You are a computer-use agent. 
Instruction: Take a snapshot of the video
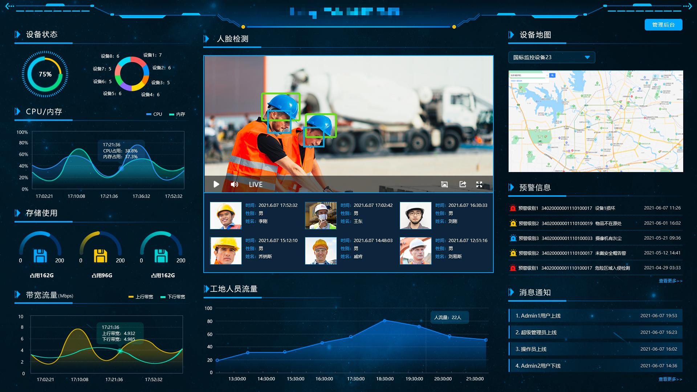[444, 184]
